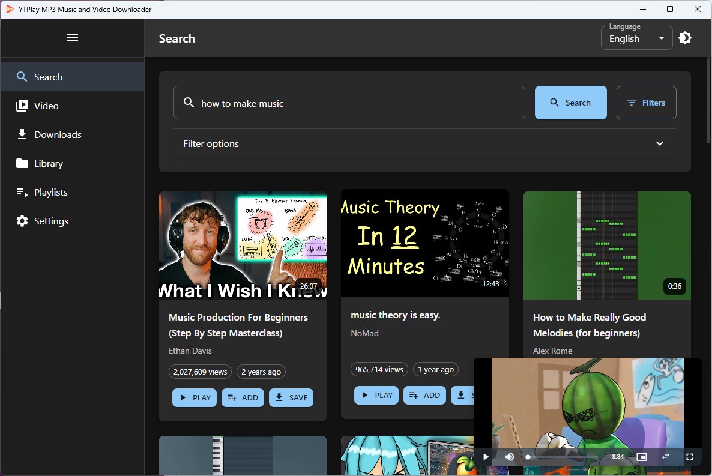Mute the playing video's audio
This screenshot has width=712, height=476.
pyautogui.click(x=510, y=457)
